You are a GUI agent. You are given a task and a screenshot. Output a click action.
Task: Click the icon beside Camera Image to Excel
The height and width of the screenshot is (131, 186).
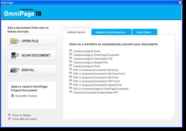click(x=71, y=50)
